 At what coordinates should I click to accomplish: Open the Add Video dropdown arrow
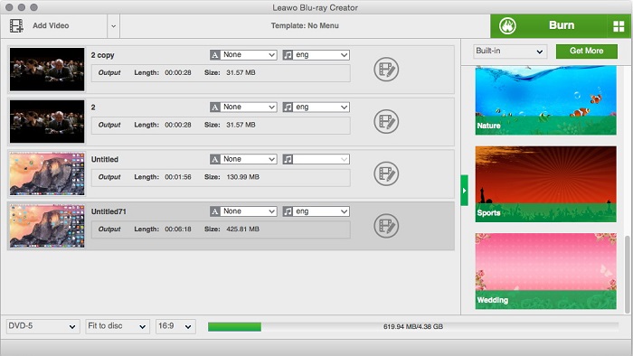click(x=113, y=26)
